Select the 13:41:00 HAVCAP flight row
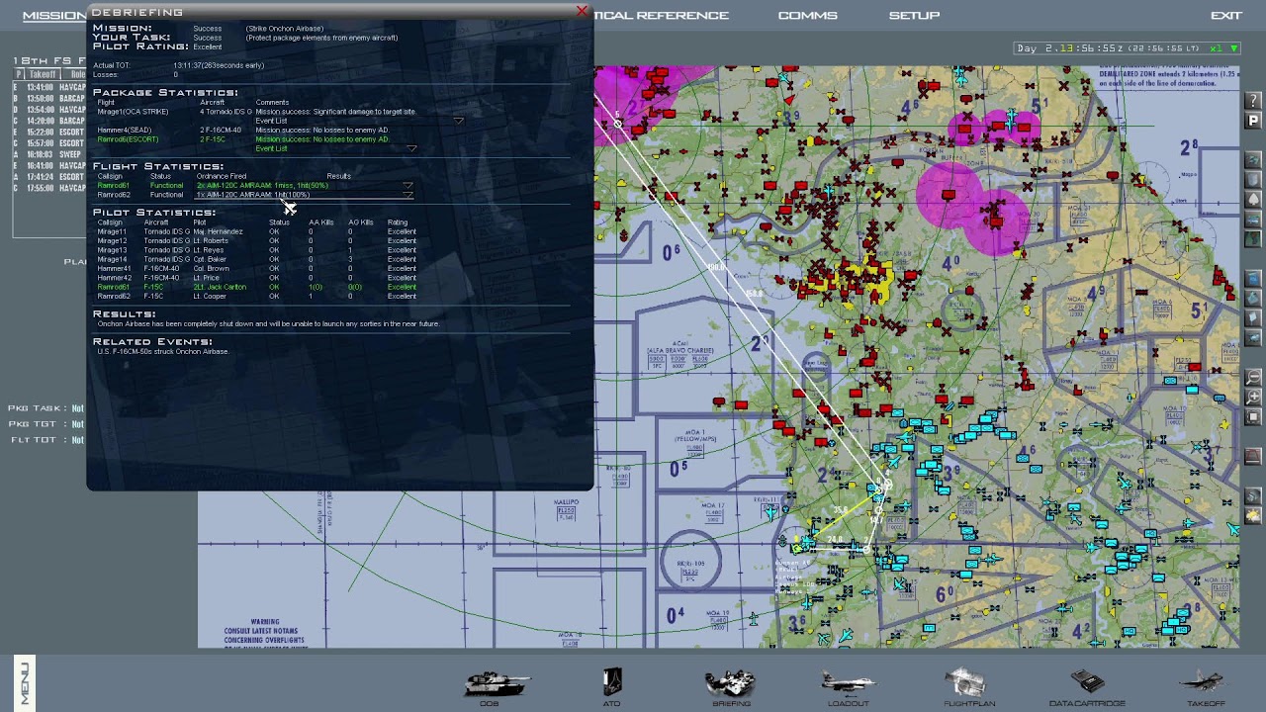 [x=49, y=87]
